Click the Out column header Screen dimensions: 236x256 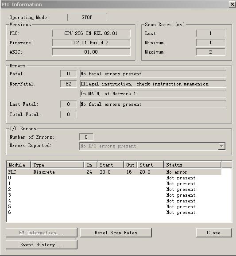pos(131,165)
